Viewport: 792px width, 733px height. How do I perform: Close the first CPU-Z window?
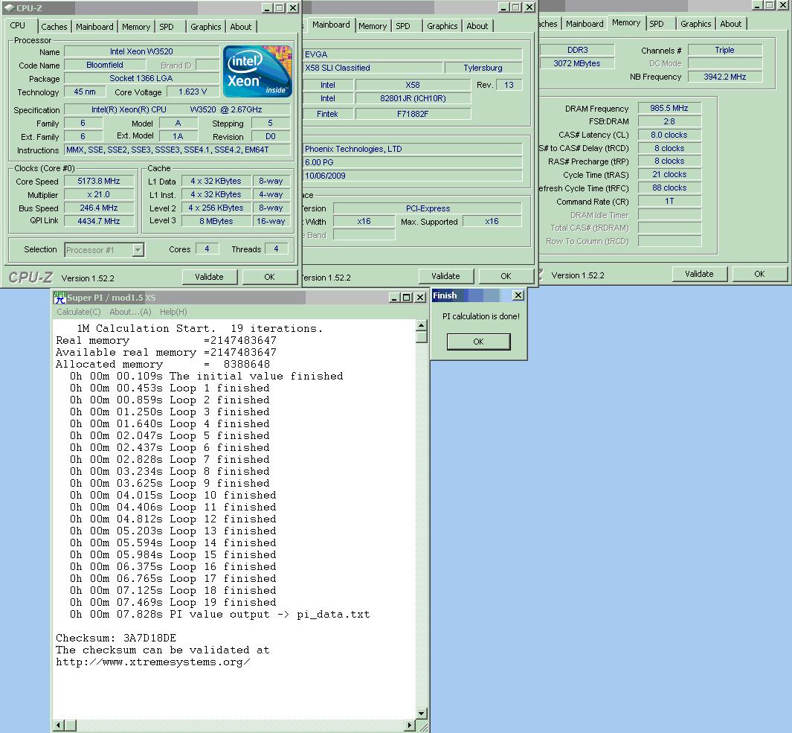coord(293,8)
